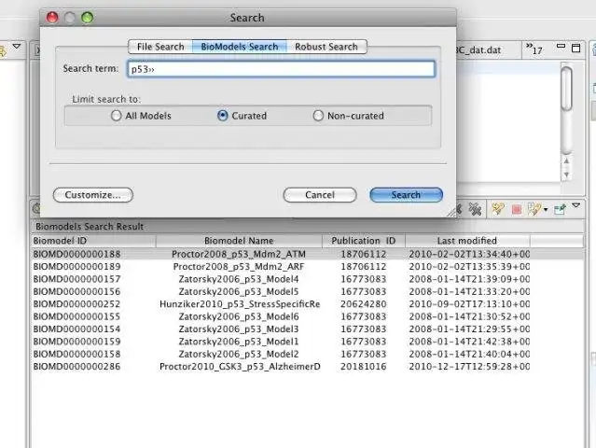Click the Publication ID column header
Screen dimensions: 596x448
(364, 241)
